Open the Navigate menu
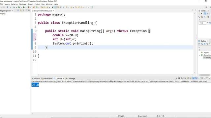This screenshot has width=211, height=118. pyautogui.click(x=23, y=4)
